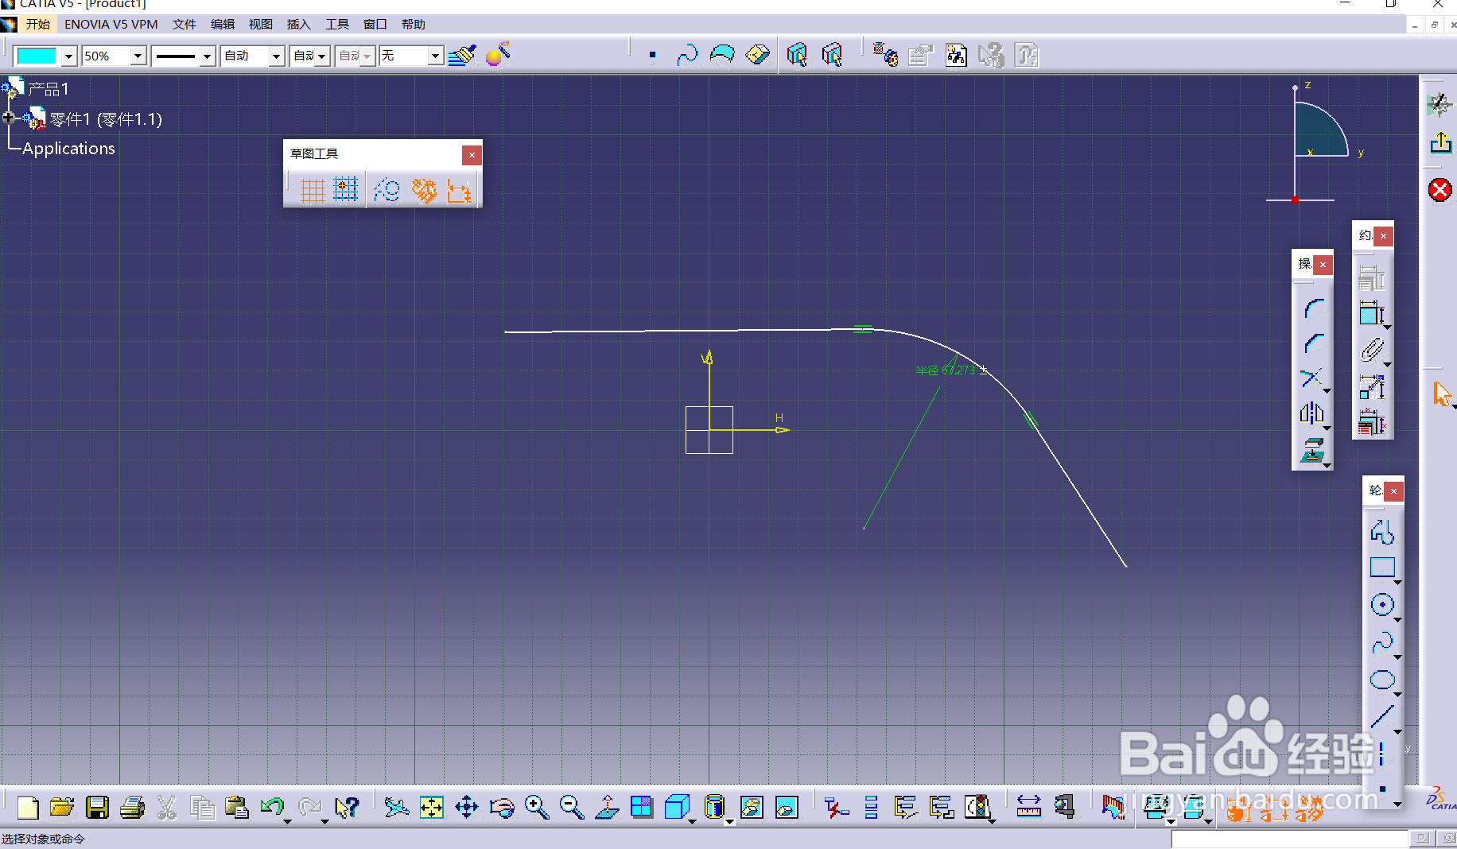This screenshot has height=849, width=1457.
Task: Expand the undo history arrow
Action: 287,820
